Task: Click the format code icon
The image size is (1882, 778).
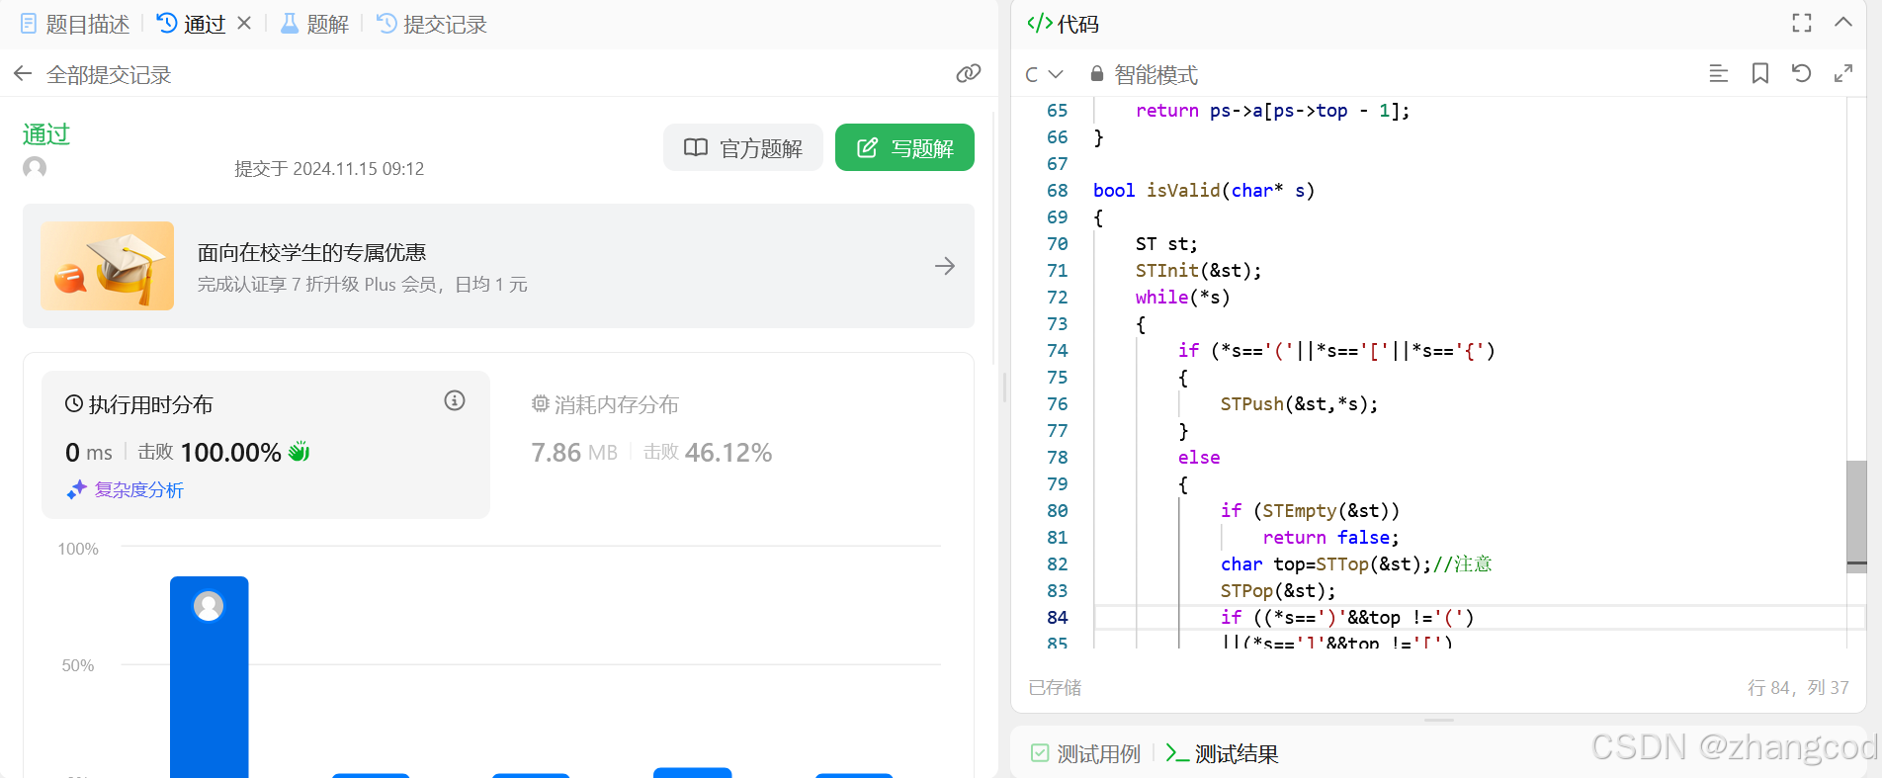Action: pos(1719,73)
